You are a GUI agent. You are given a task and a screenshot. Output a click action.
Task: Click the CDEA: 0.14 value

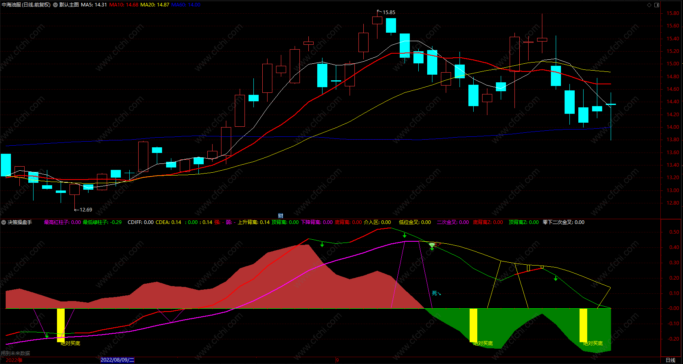[169, 222]
